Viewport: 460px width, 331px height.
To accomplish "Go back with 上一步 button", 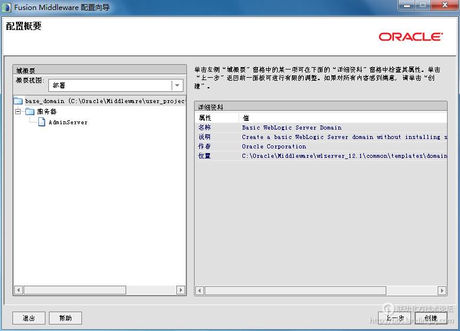I will point(394,318).
